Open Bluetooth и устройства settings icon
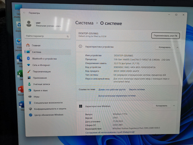Image resolution: width=193 pixels, height=145 pixels. (x=28, y=58)
